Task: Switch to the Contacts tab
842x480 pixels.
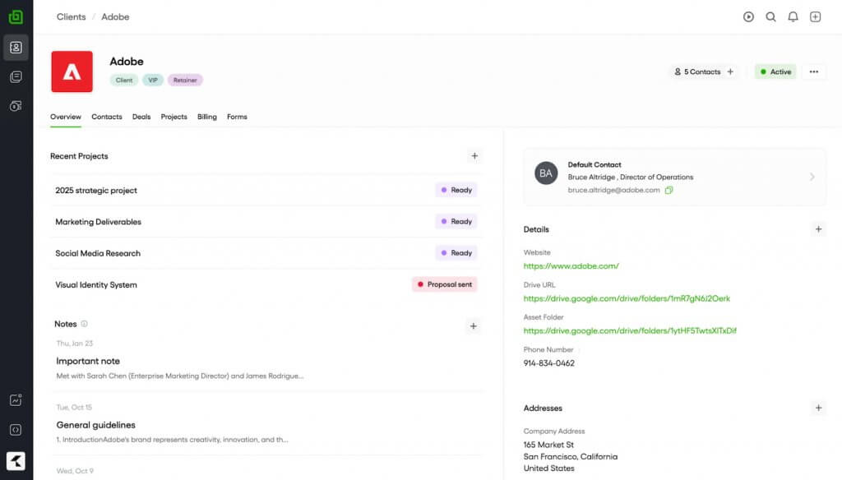Action: (106, 117)
